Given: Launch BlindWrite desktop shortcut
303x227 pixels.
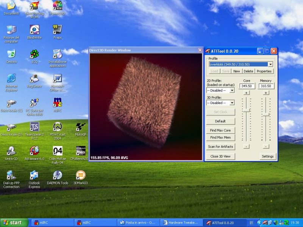Looking at the screenshot, I should (x=34, y=32).
